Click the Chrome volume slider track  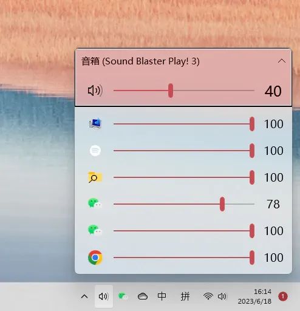click(x=184, y=258)
